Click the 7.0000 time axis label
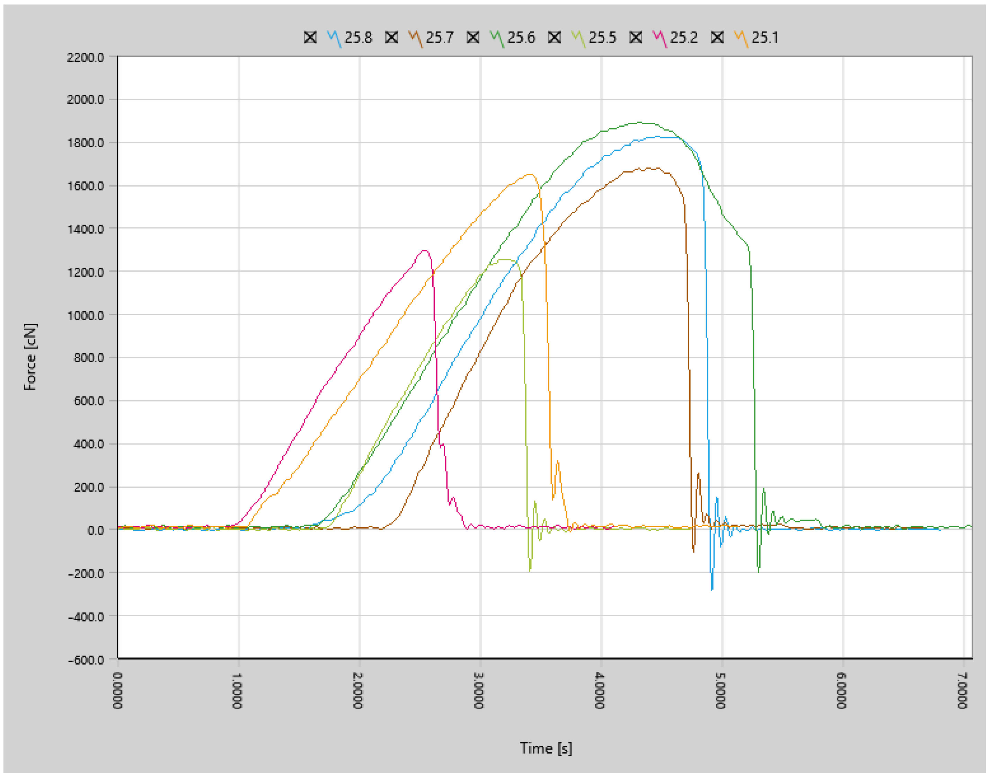 (x=962, y=691)
